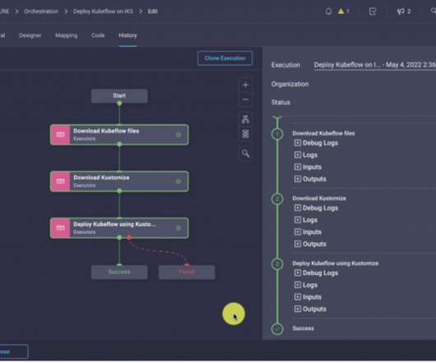Open the requests clipboard icon

(373, 11)
